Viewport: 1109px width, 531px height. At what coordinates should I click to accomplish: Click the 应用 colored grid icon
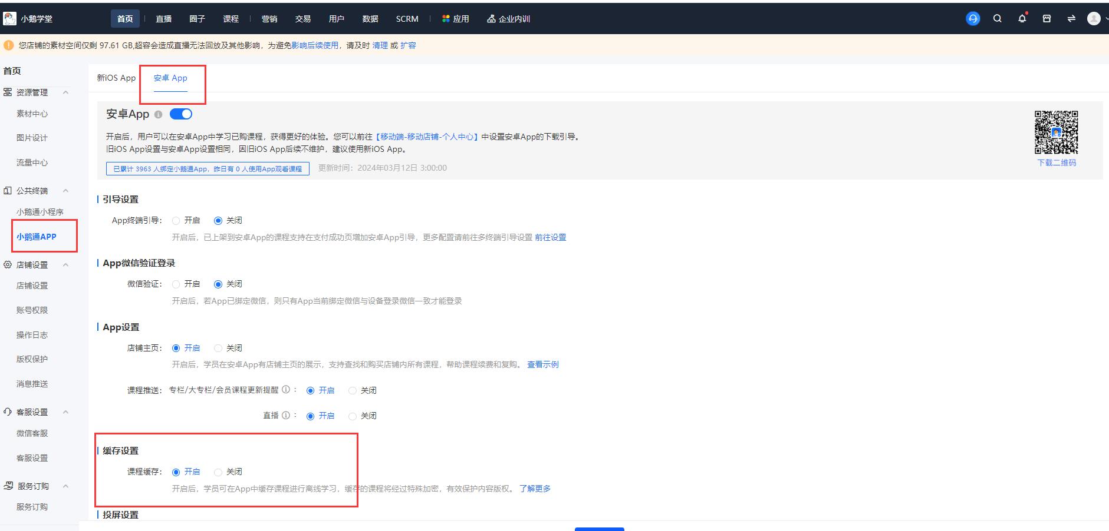click(445, 18)
